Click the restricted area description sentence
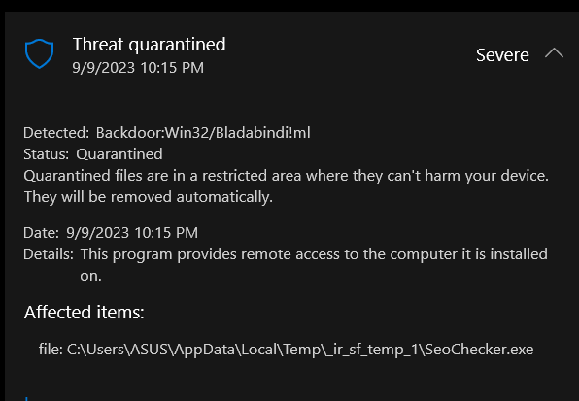This screenshot has width=579, height=401. pyautogui.click(x=287, y=176)
